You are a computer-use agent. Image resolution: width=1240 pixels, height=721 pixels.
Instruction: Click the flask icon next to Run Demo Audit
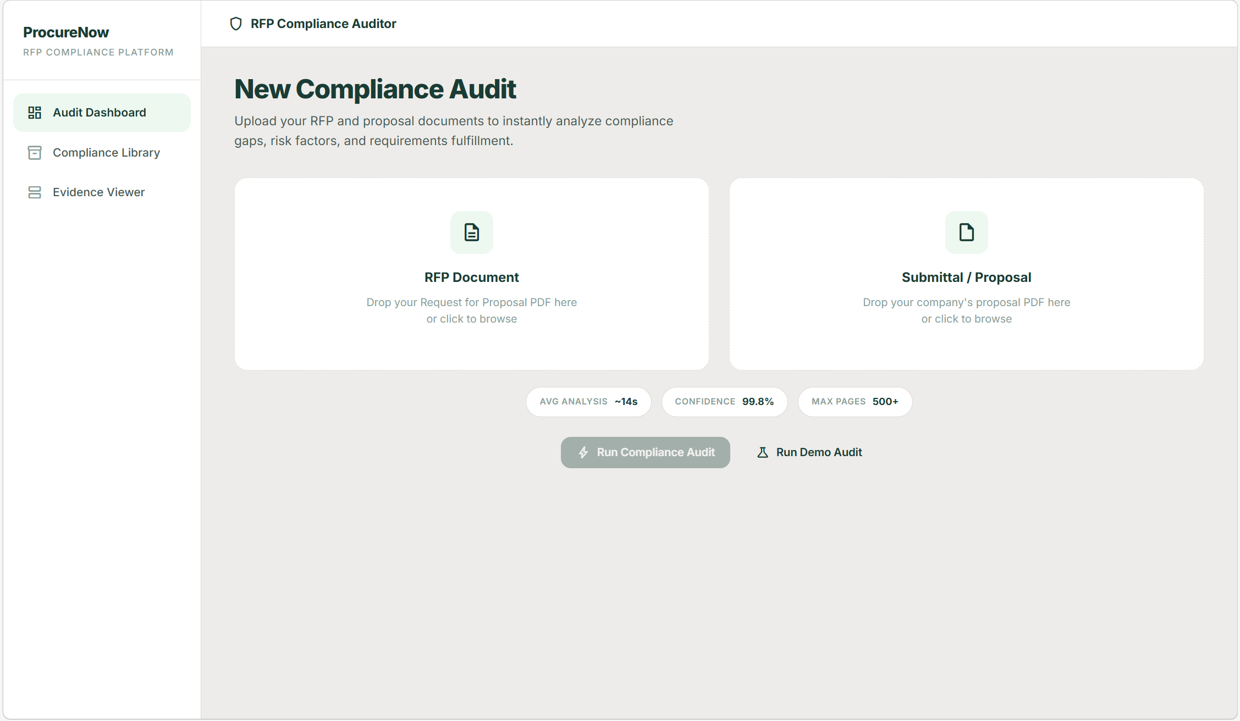click(763, 452)
